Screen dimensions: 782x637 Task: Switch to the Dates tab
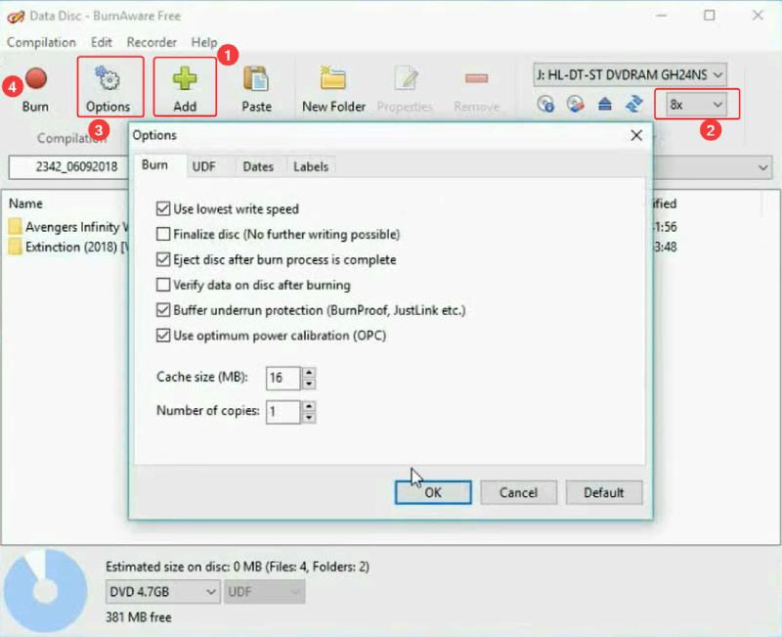(x=258, y=166)
